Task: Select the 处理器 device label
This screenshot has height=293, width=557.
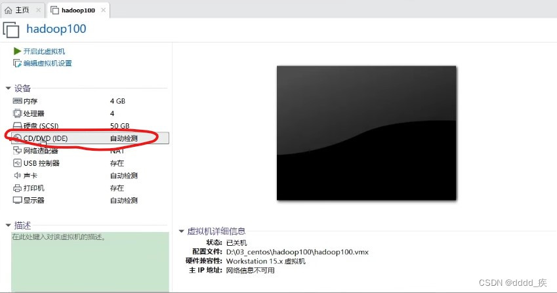Action: tap(33, 113)
